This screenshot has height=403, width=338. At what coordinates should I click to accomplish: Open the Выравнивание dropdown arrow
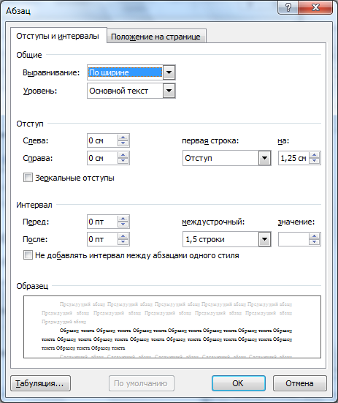click(x=169, y=72)
